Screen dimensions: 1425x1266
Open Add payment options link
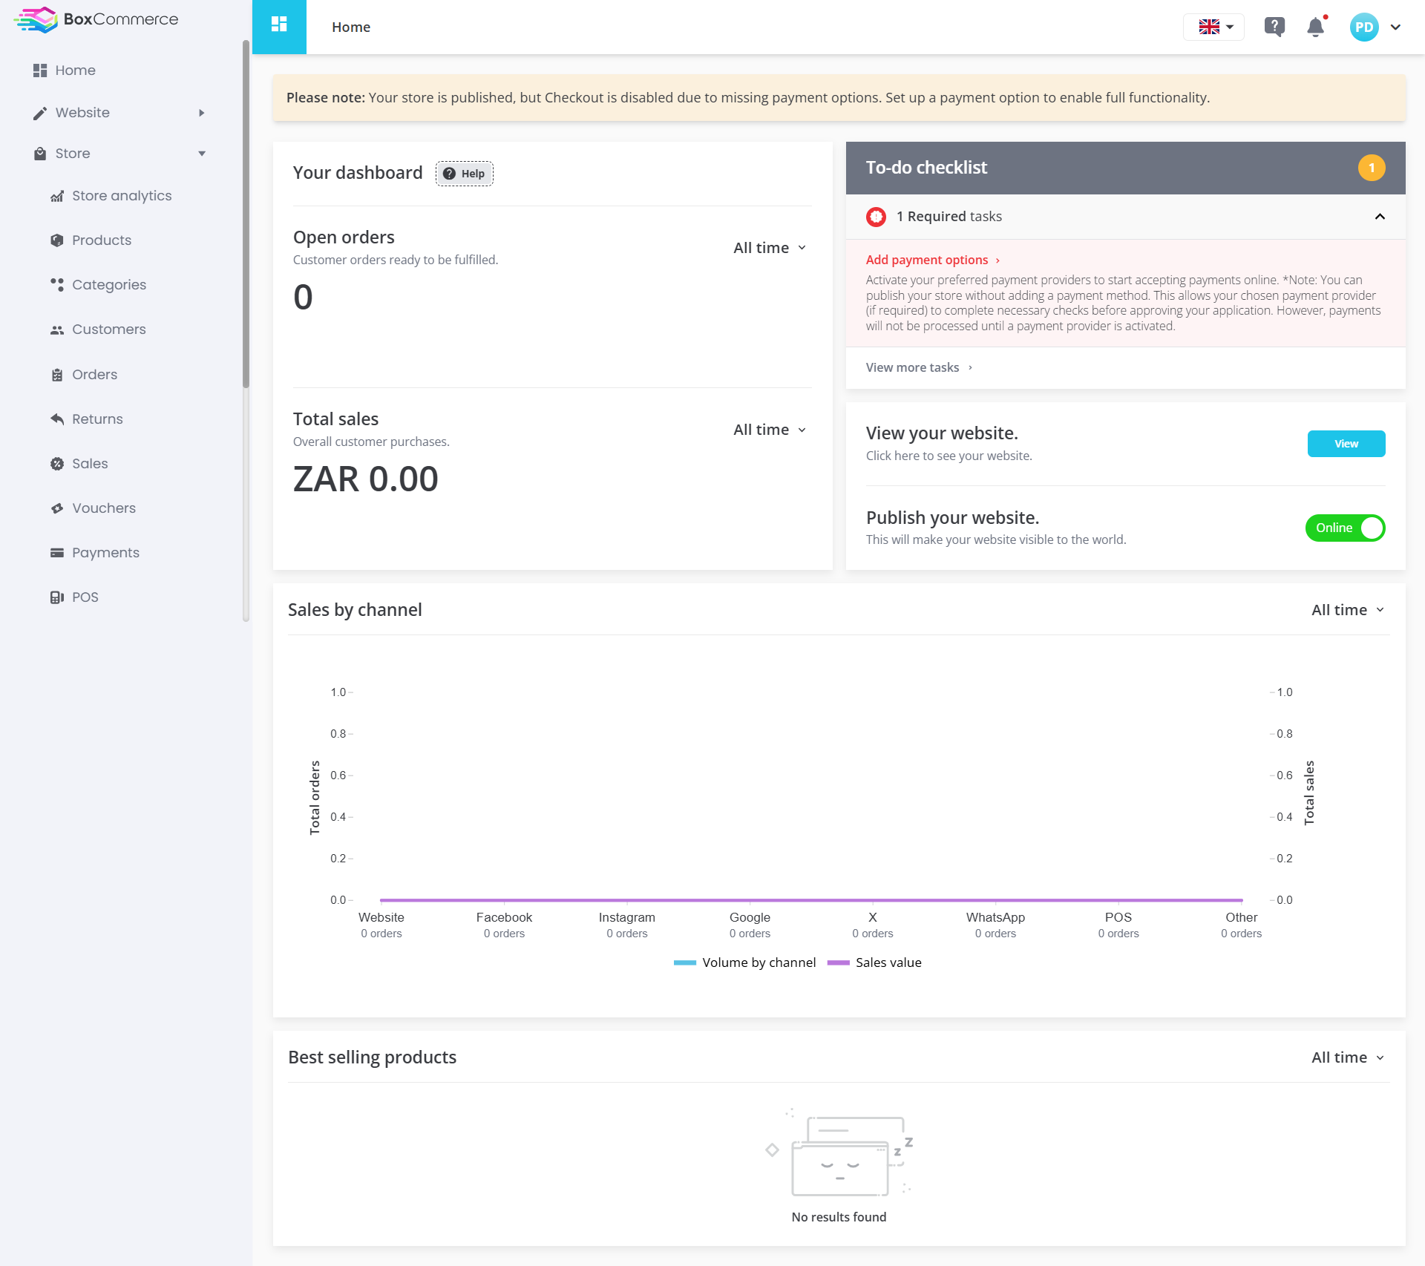coord(933,260)
